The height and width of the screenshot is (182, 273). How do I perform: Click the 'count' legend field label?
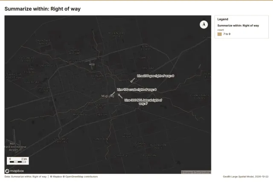[x=221, y=30]
